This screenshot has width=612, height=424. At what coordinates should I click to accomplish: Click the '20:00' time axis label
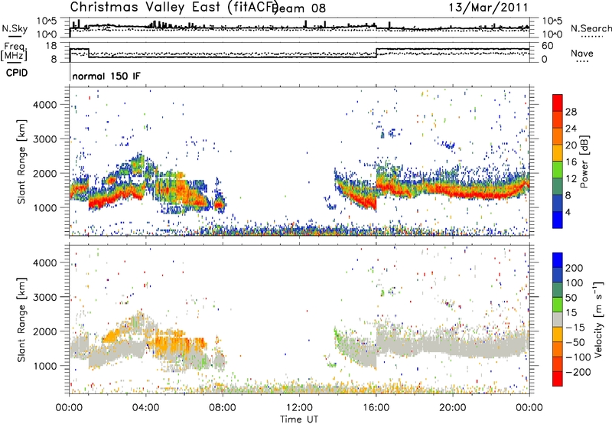452,408
